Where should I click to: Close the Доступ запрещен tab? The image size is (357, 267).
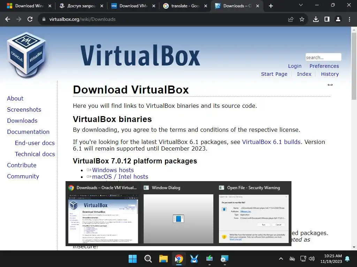tap(102, 6)
